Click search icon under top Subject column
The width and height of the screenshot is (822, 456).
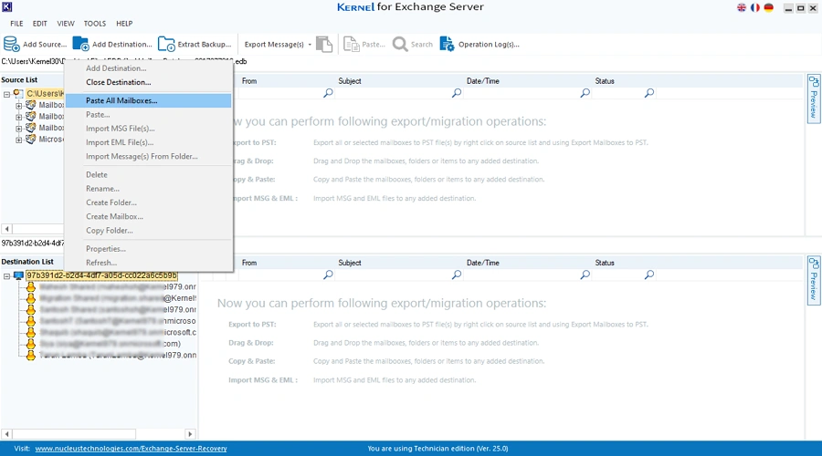point(457,93)
